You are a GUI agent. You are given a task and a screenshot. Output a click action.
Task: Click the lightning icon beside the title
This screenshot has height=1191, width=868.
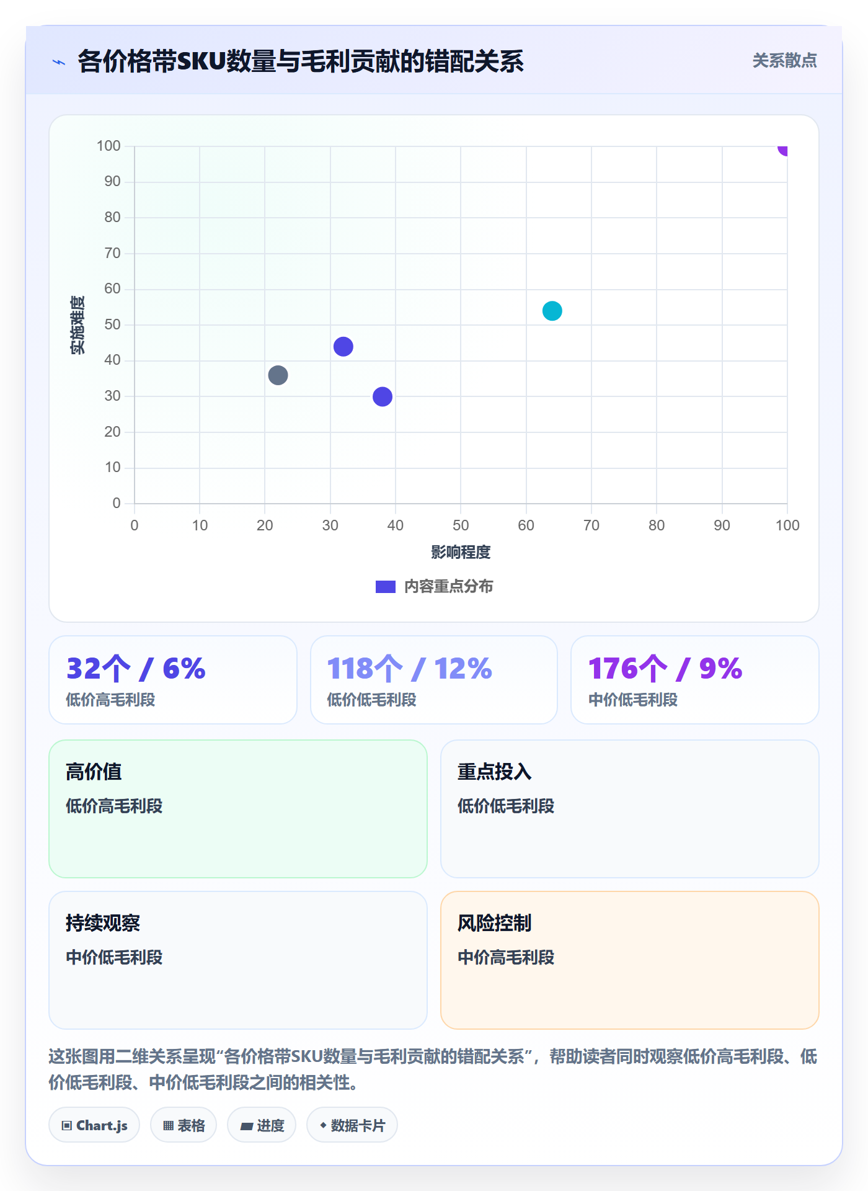tap(59, 62)
